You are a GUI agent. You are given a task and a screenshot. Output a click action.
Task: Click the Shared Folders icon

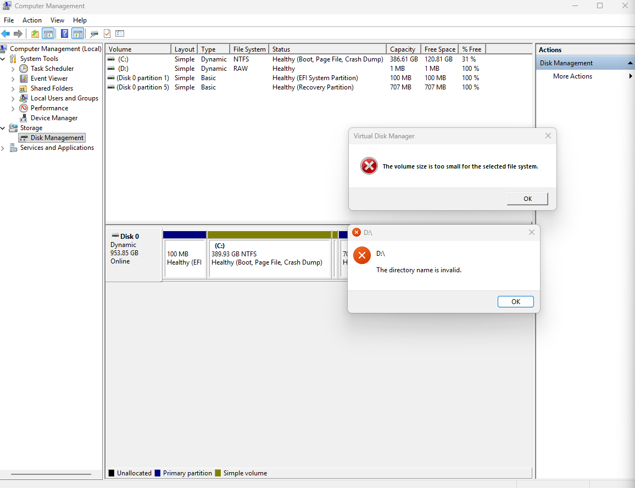coord(24,88)
